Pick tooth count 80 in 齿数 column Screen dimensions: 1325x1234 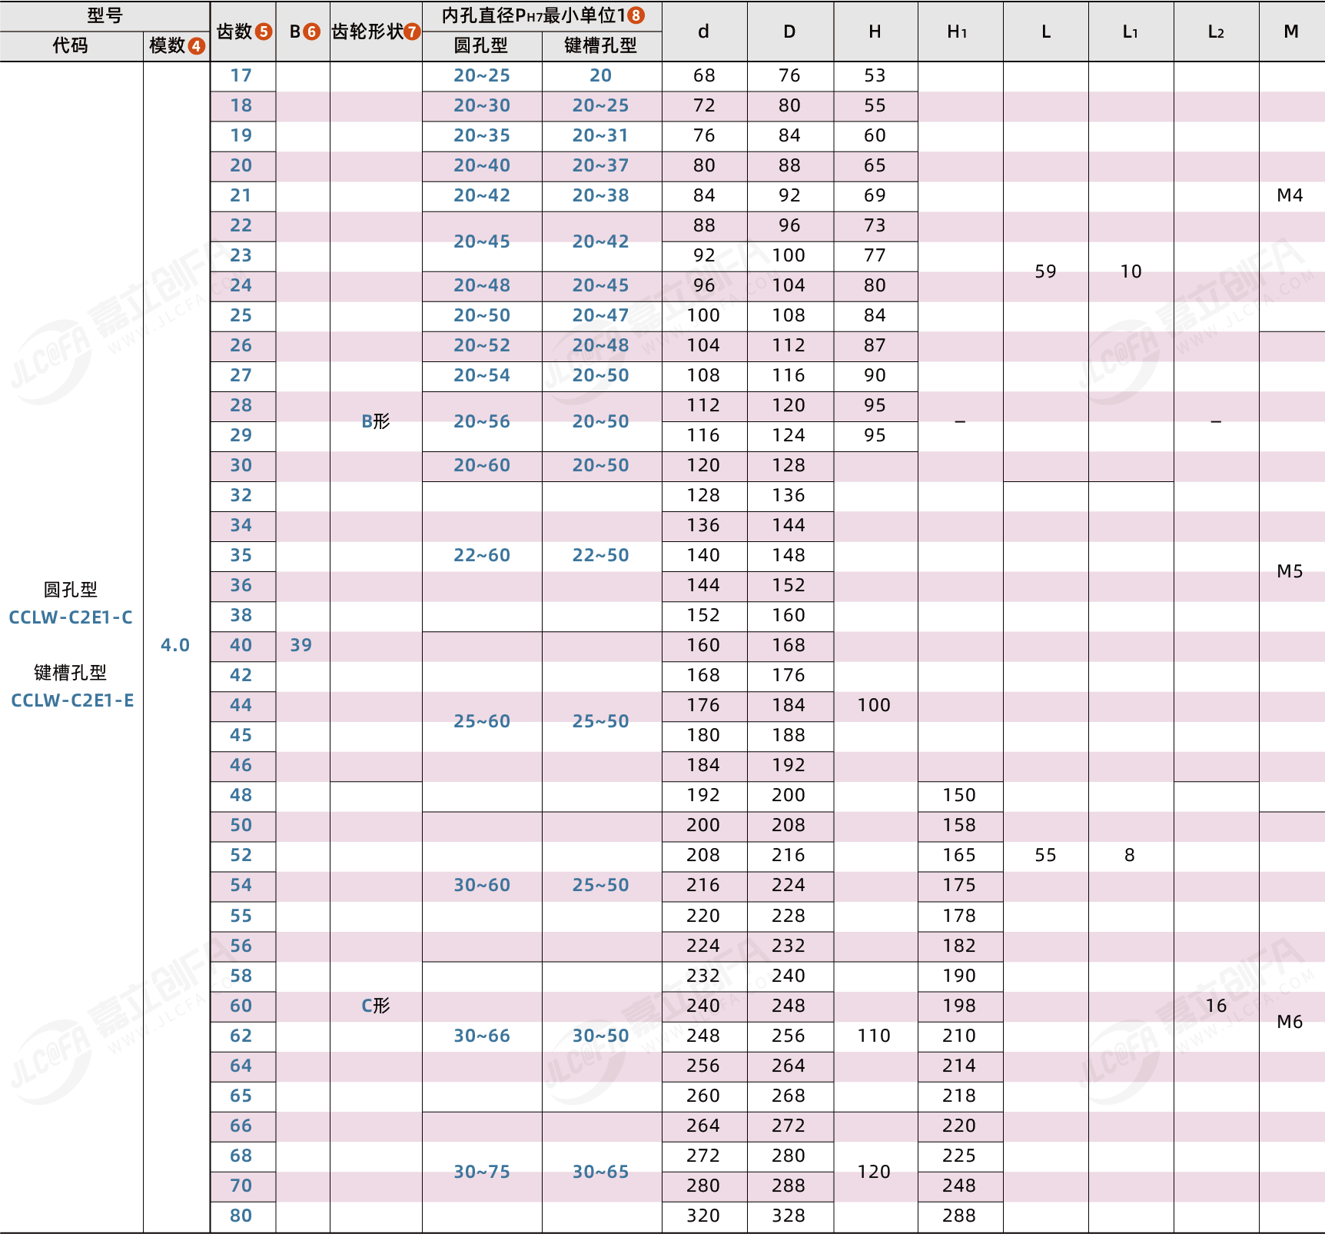pyautogui.click(x=241, y=1216)
